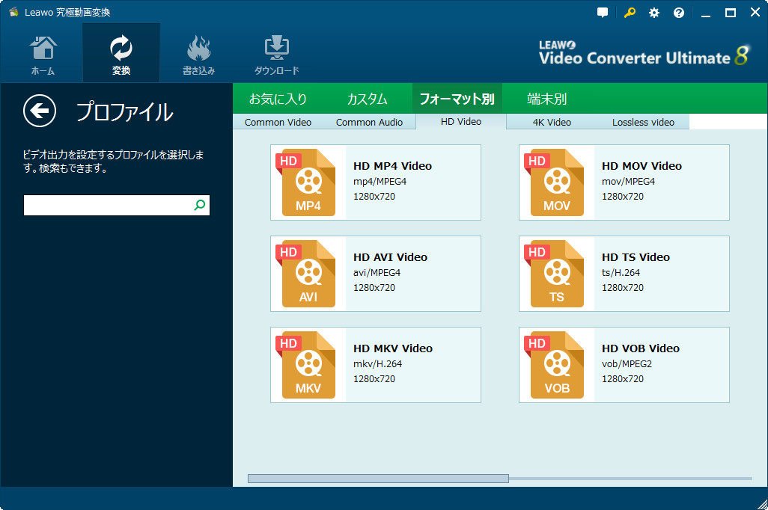Select the 変換 convert section
Viewport: 768px width, 510px height.
click(x=121, y=54)
